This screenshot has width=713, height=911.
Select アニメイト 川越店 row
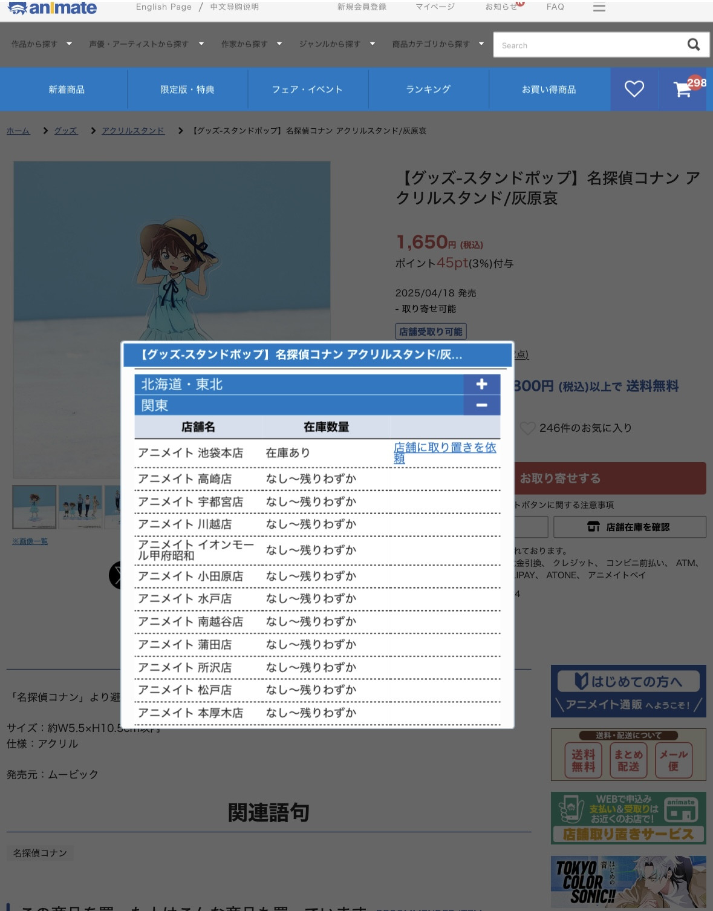coord(317,524)
